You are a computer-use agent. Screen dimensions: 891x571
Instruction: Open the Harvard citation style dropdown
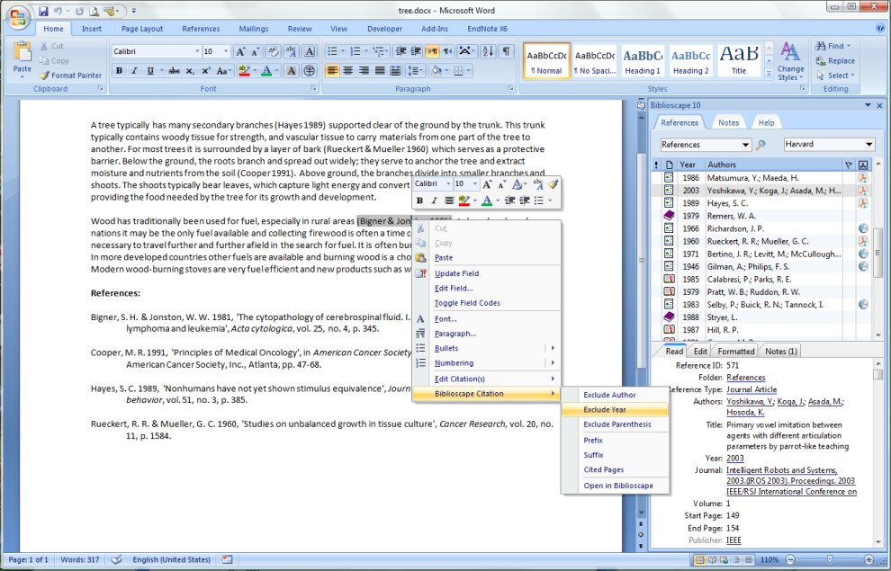868,144
